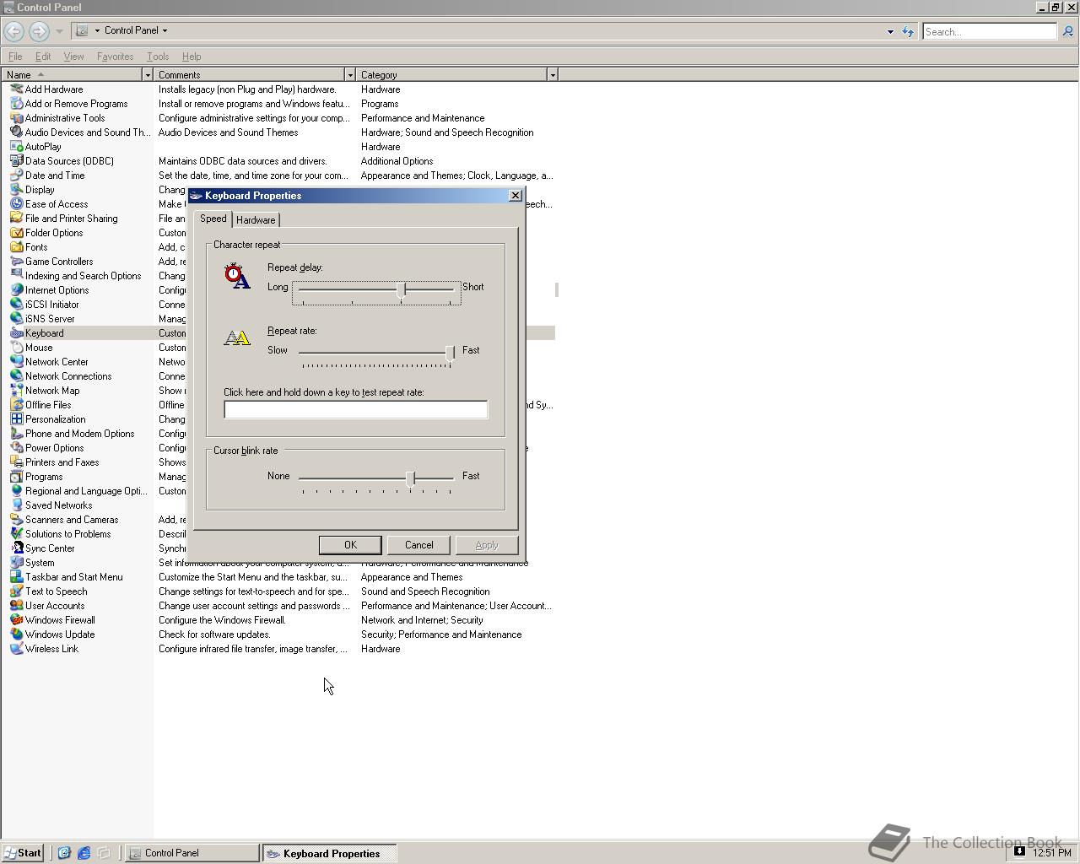The width and height of the screenshot is (1080, 864).
Task: Open recent pages dropdown arrow
Action: point(59,31)
